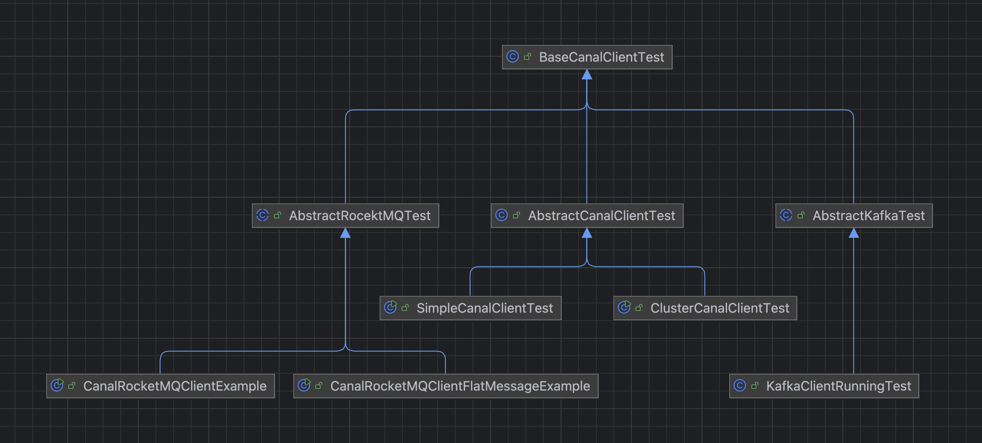Image resolution: width=982 pixels, height=443 pixels.
Task: Click the class icon on AbstractCanalClientTest node
Action: pos(502,215)
